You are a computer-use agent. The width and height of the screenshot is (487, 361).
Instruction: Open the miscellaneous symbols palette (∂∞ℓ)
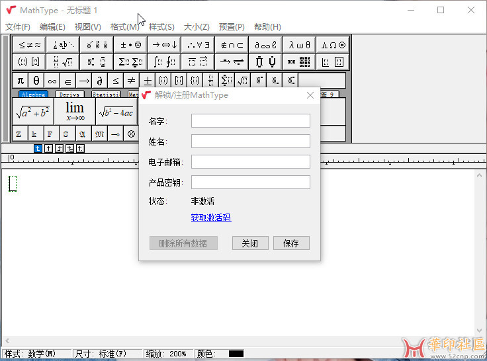point(265,45)
